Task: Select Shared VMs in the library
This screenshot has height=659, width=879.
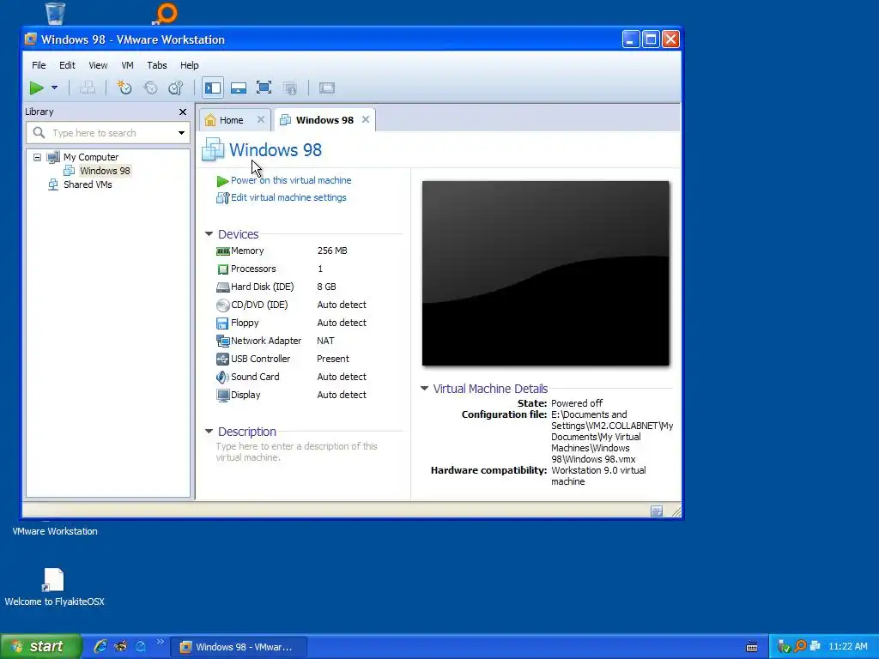Action: [x=88, y=184]
